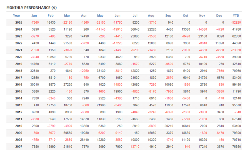Screen dimensions: 250x152
Task: Click the 2021 YTD value -23030
Action: tap(236, 50)
